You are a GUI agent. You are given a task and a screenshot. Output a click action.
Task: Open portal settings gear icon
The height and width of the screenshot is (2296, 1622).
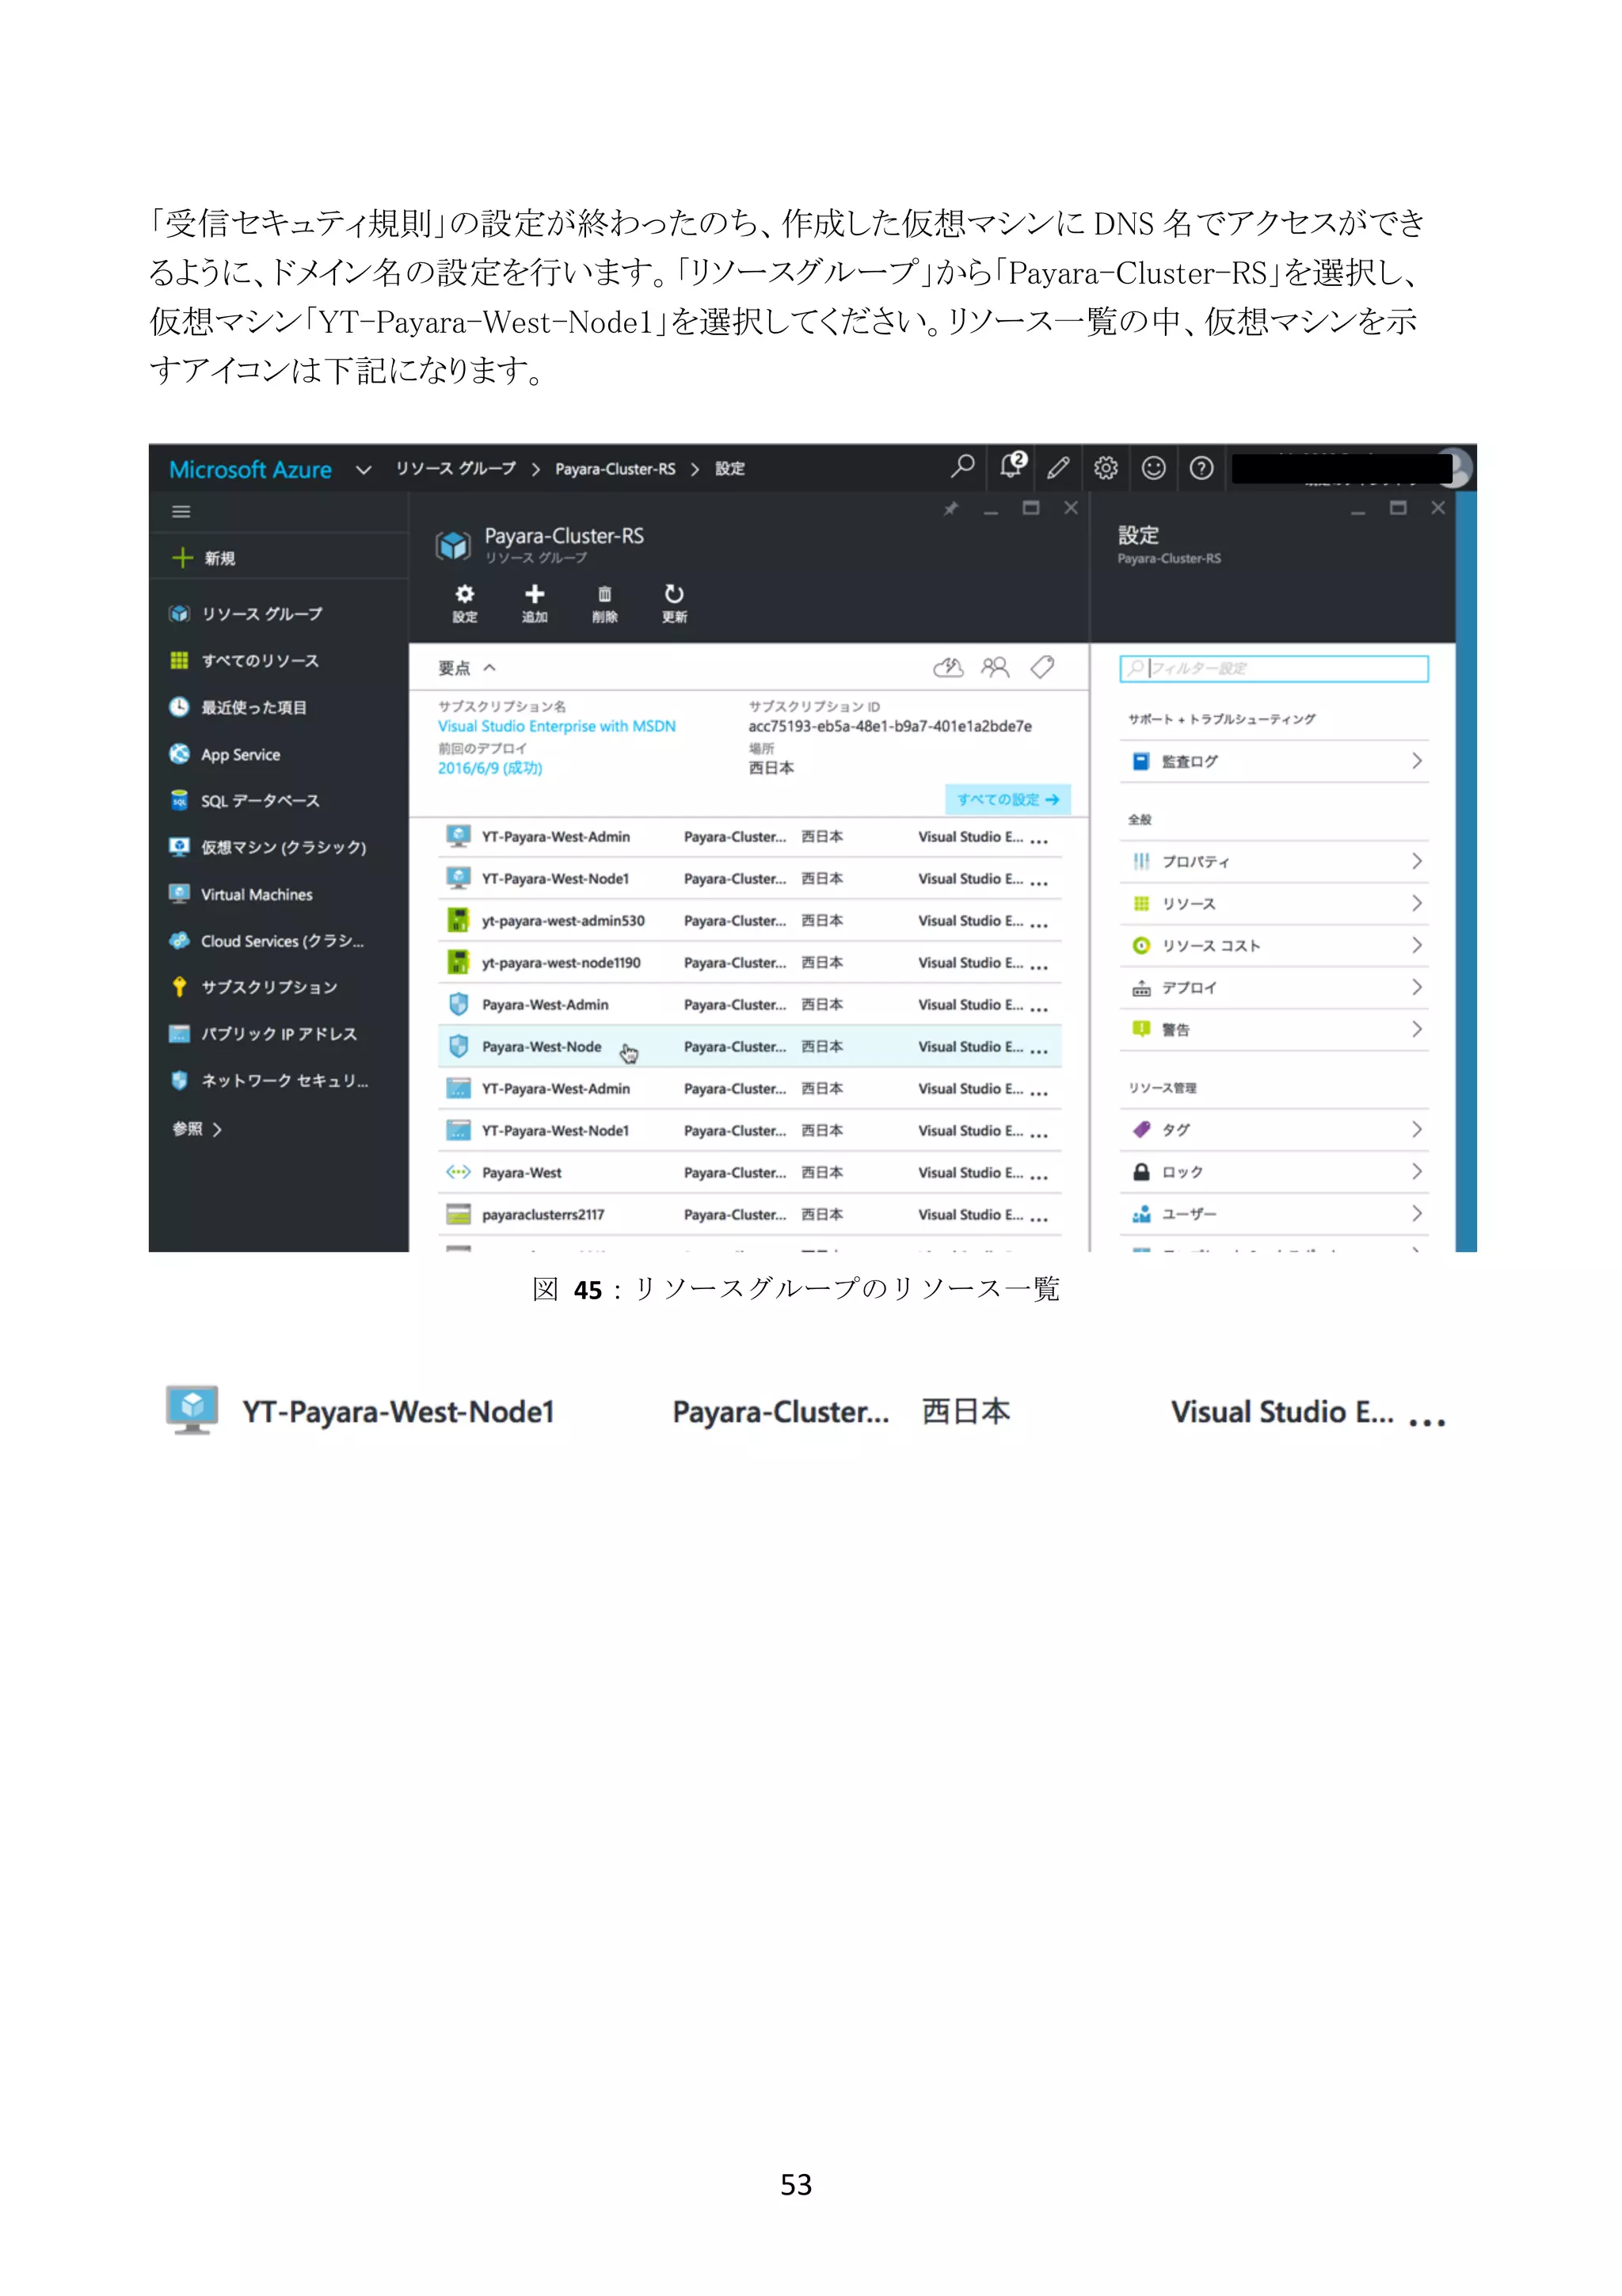pos(1106,468)
